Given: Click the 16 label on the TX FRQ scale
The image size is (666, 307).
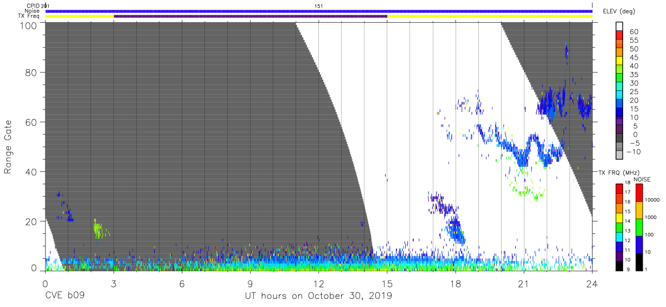Looking at the screenshot, I should point(628,201).
